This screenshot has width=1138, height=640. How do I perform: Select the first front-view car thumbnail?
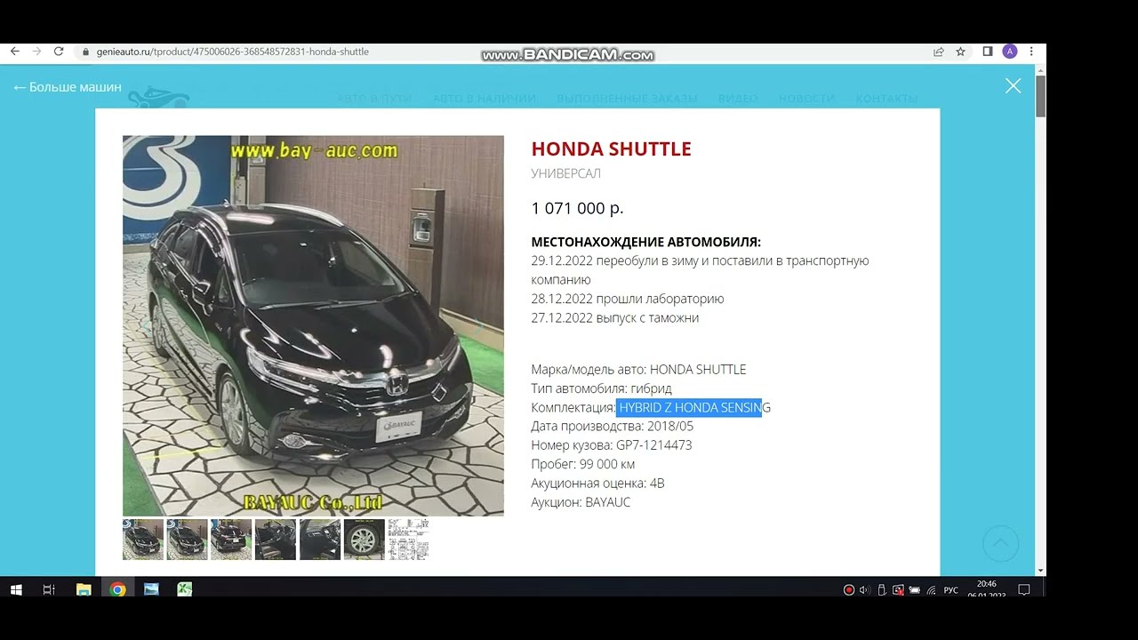tap(143, 540)
